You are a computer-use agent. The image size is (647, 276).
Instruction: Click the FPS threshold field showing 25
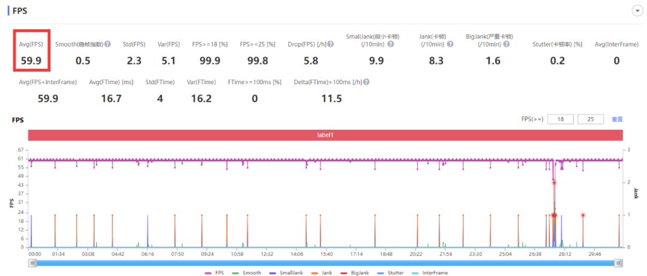coord(591,119)
